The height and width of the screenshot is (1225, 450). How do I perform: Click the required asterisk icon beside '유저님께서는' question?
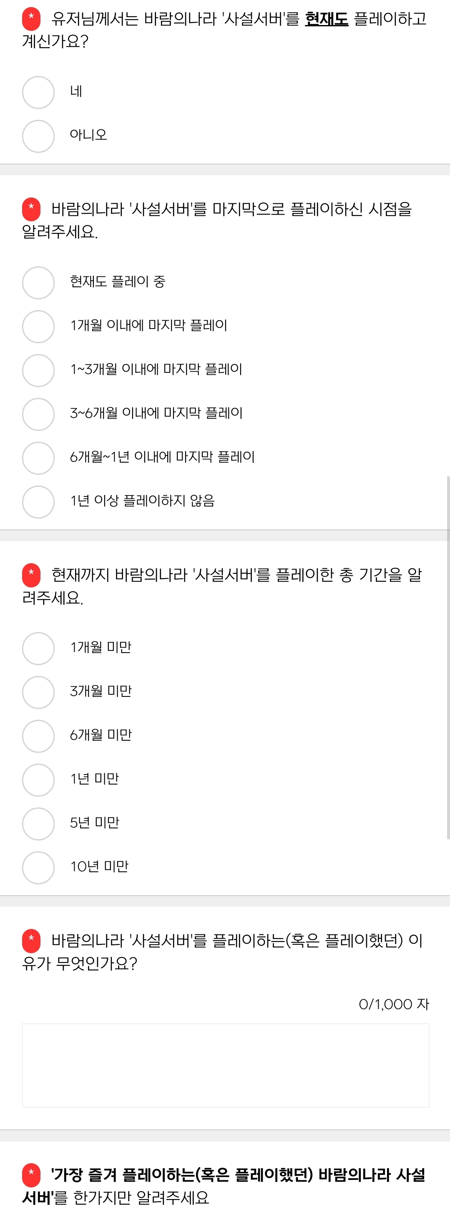click(x=31, y=18)
